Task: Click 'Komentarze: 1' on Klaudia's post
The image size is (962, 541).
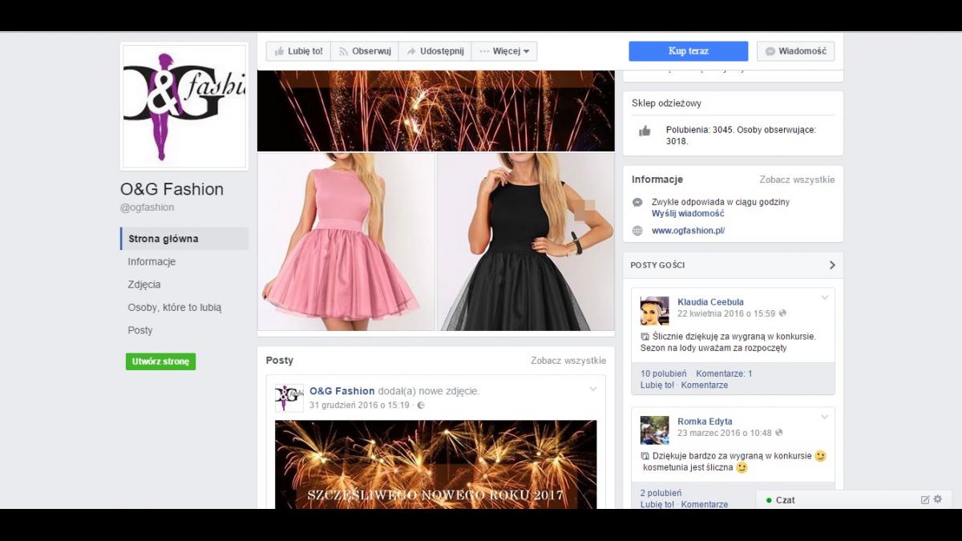Action: pos(724,373)
